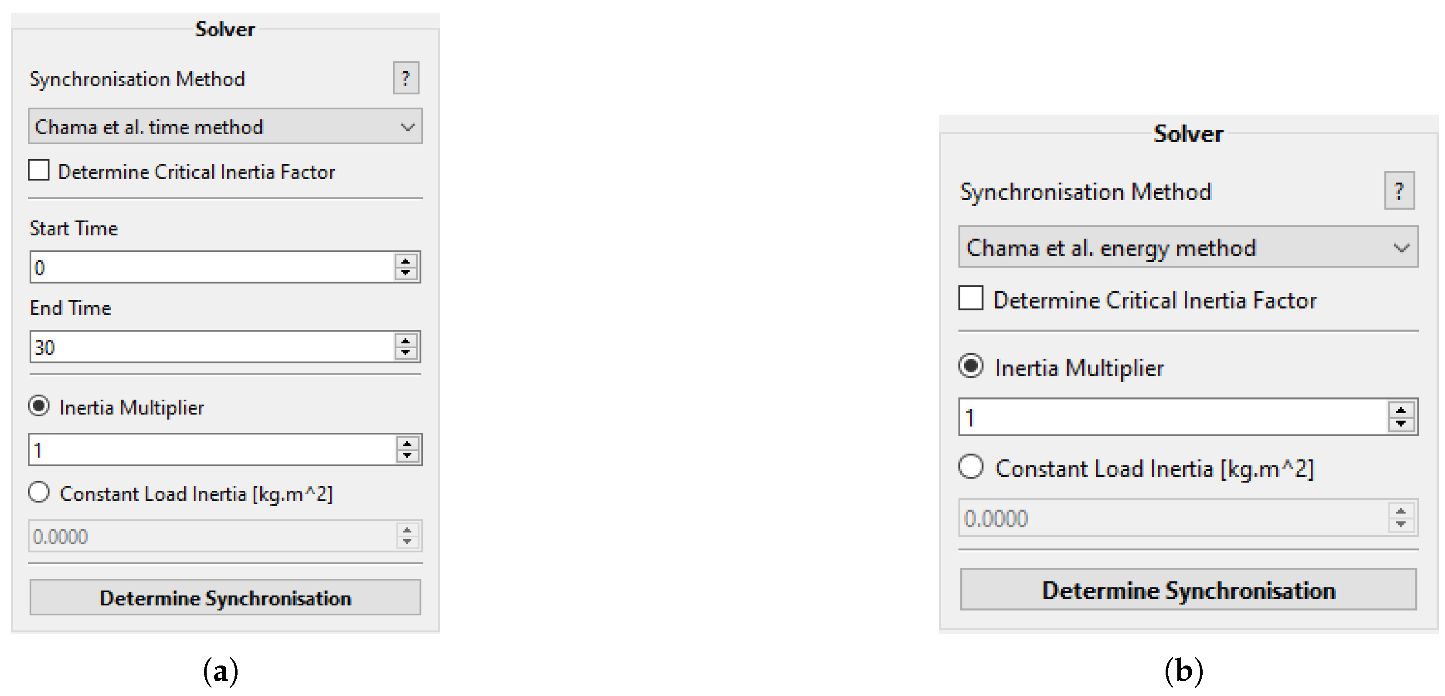Increase right panel Inertia Multiplier spinner value
The width and height of the screenshot is (1445, 696).
click(x=1400, y=411)
